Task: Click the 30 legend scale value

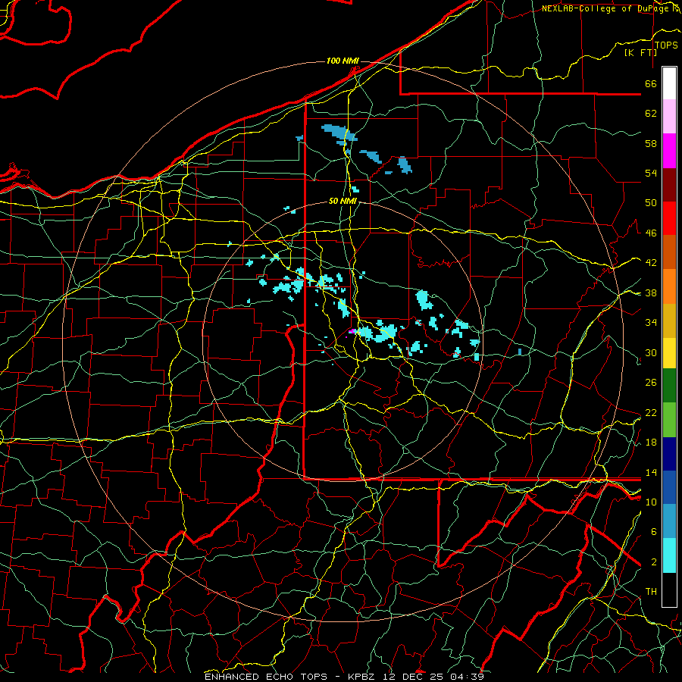Action: [651, 352]
